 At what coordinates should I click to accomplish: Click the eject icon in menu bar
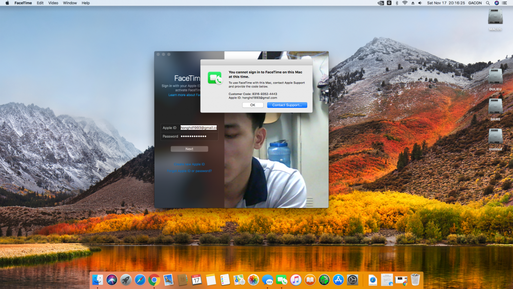pos(412,3)
